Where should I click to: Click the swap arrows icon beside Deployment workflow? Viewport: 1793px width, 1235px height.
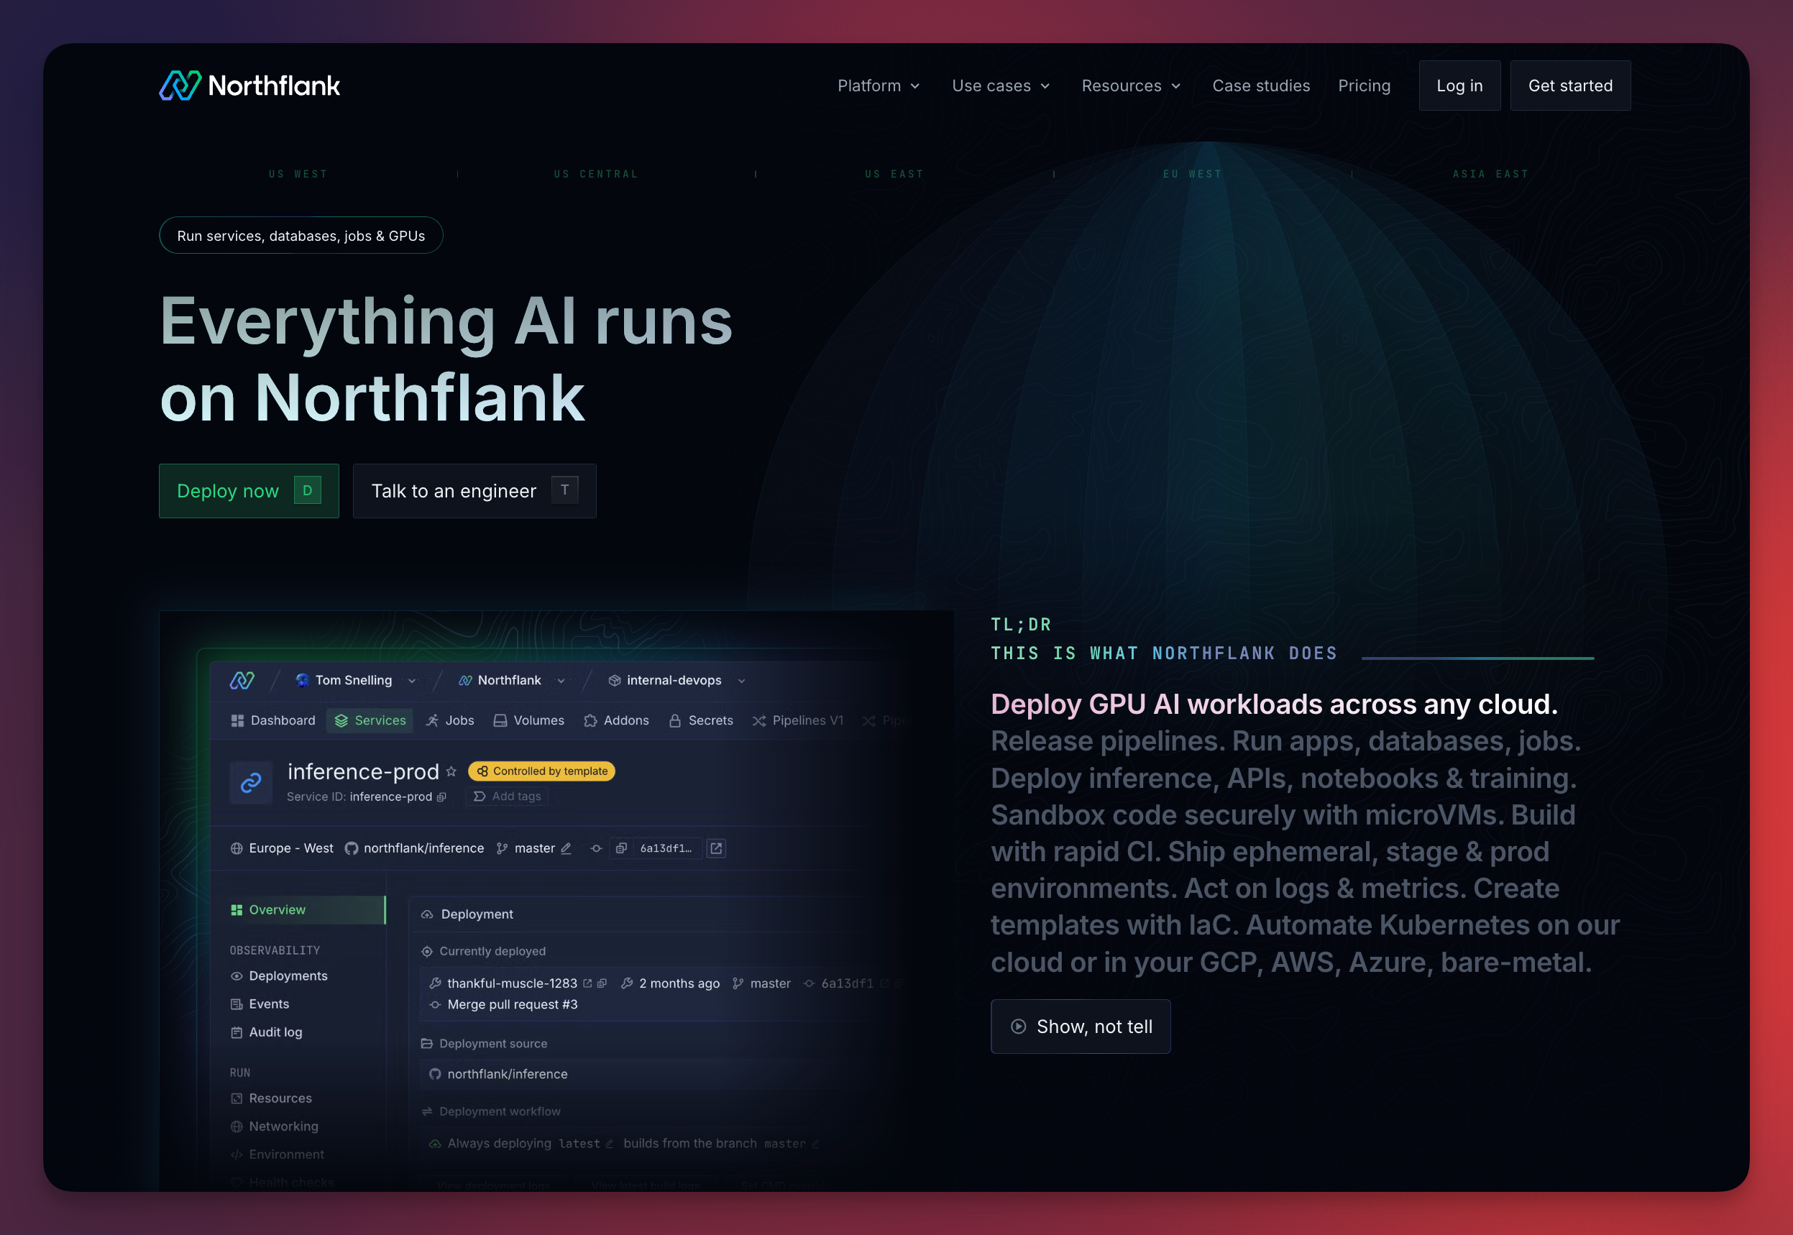point(426,1111)
